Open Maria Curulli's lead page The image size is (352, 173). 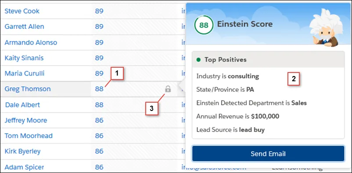(x=25, y=73)
